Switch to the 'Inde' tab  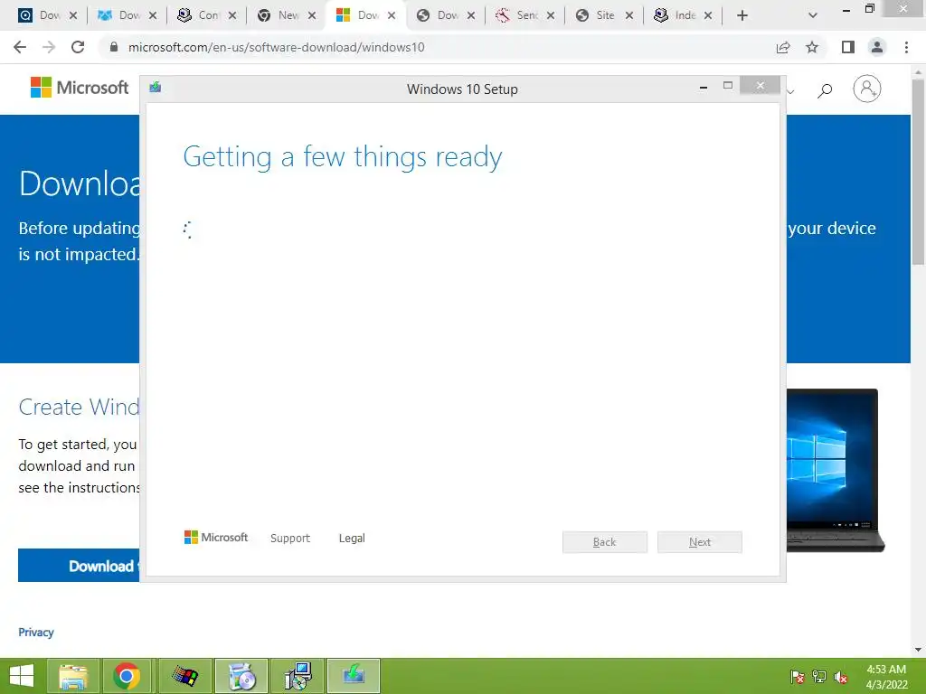click(684, 15)
